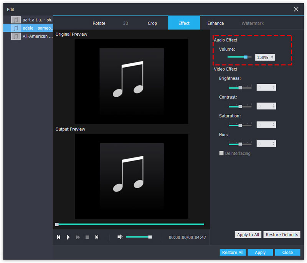
Task: Switch to the Crop tab
Action: pos(152,23)
